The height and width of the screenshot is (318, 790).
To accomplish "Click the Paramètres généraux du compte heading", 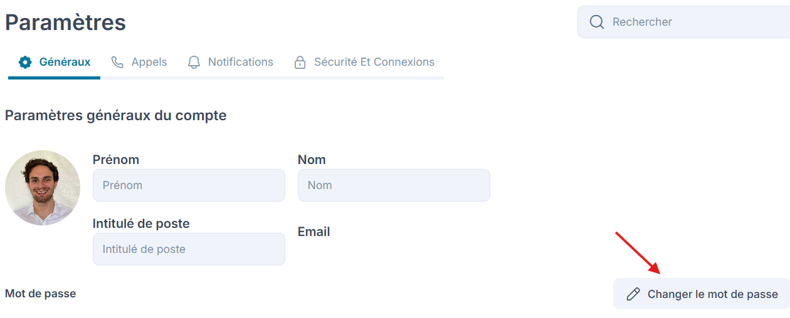I will pos(115,116).
